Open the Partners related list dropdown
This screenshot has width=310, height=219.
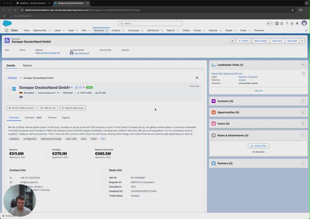pyautogui.click(x=303, y=163)
